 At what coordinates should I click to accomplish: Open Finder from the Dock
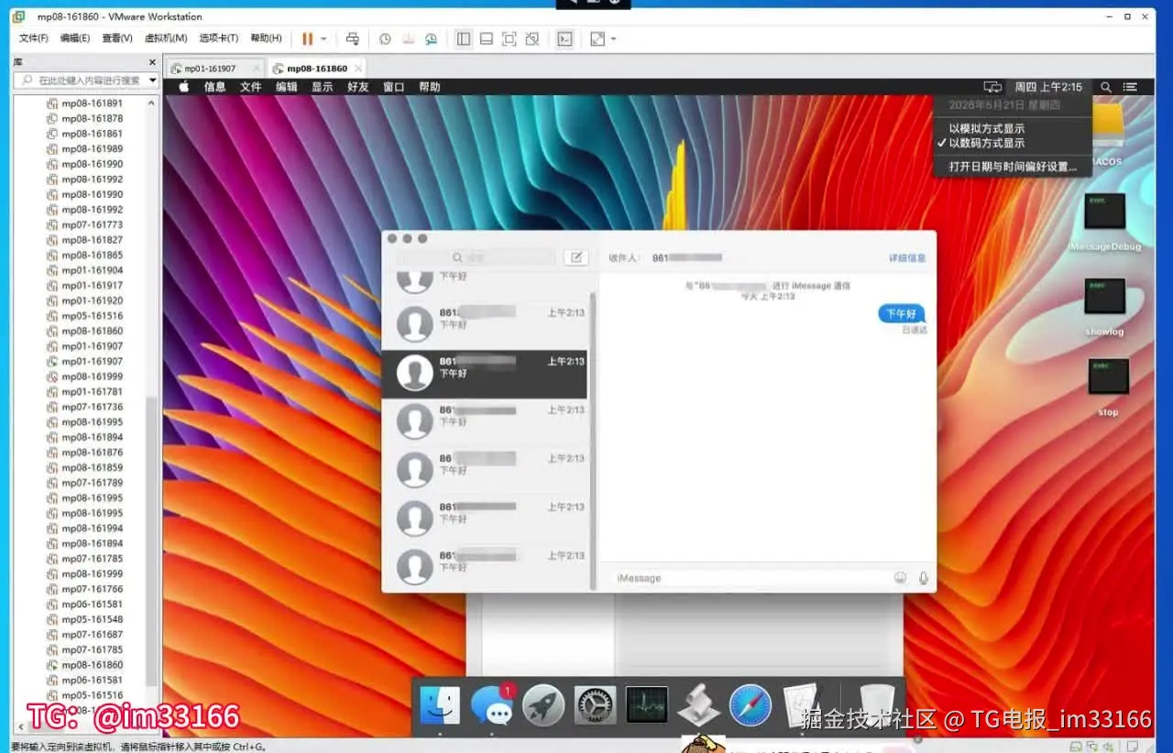pyautogui.click(x=440, y=706)
